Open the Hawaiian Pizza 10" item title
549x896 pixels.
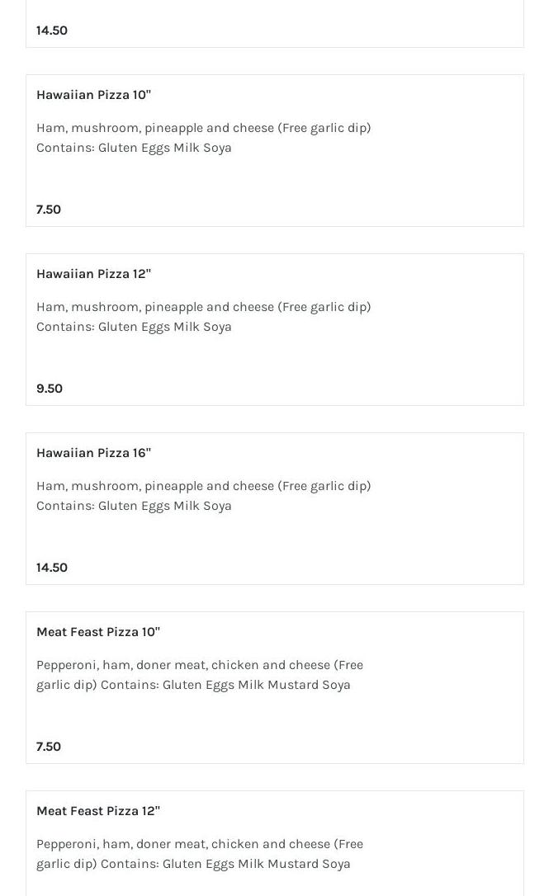93,95
